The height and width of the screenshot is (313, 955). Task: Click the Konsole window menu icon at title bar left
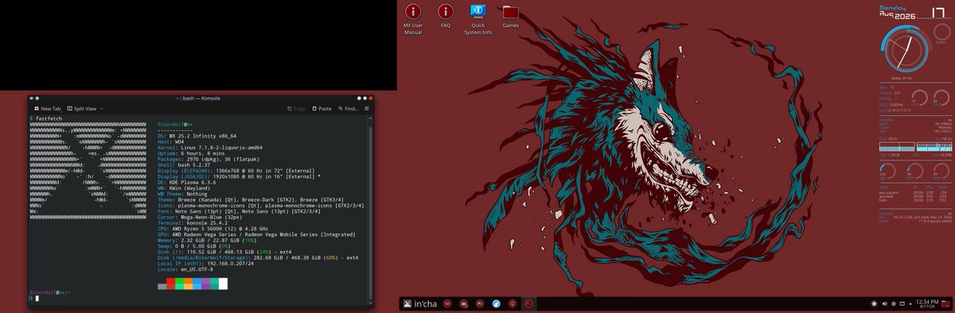(32, 98)
